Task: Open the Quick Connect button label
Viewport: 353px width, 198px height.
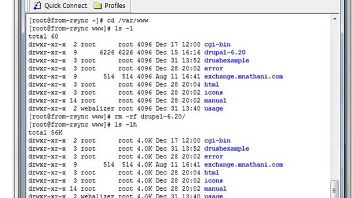Action: 66,5
